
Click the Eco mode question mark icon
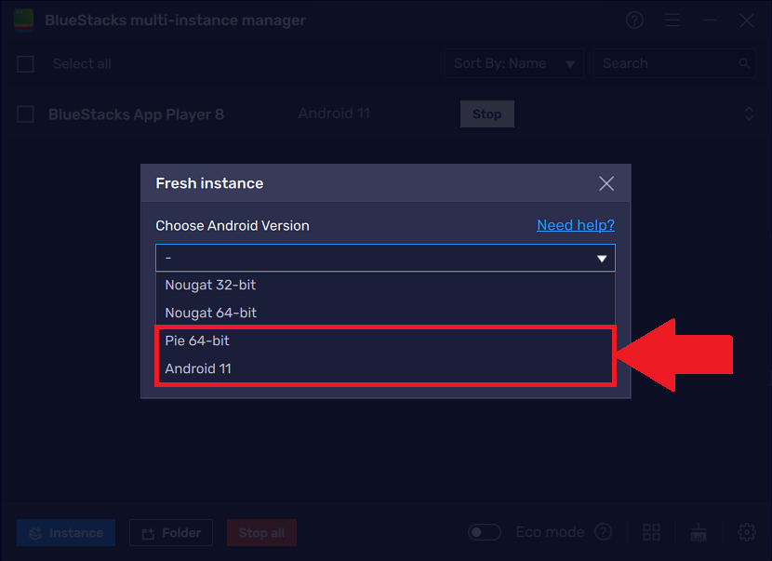(x=603, y=532)
